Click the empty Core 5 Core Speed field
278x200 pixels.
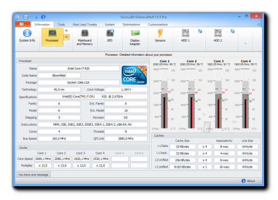click(x=120, y=158)
